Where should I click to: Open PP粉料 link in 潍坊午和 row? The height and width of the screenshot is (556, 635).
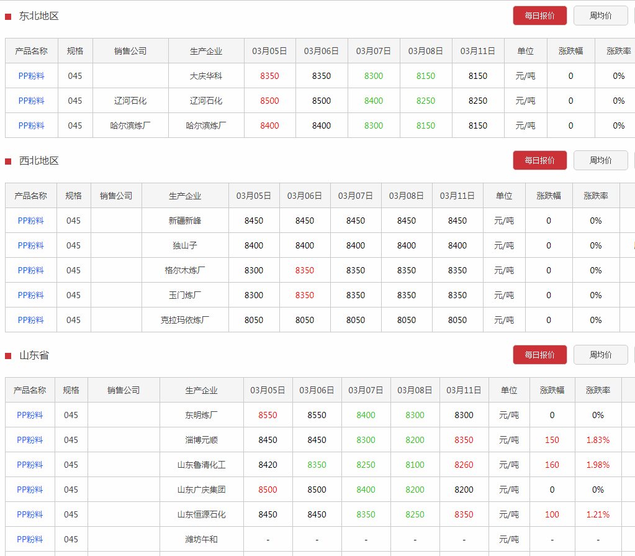click(x=30, y=539)
